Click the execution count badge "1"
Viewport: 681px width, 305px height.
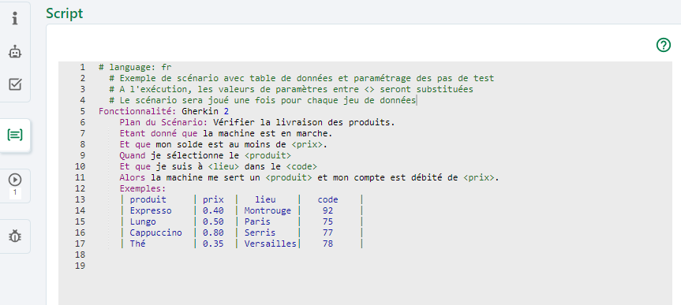point(15,192)
